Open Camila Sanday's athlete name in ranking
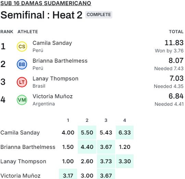The width and height of the screenshot is (185, 179). pyautogui.click(x=52, y=43)
